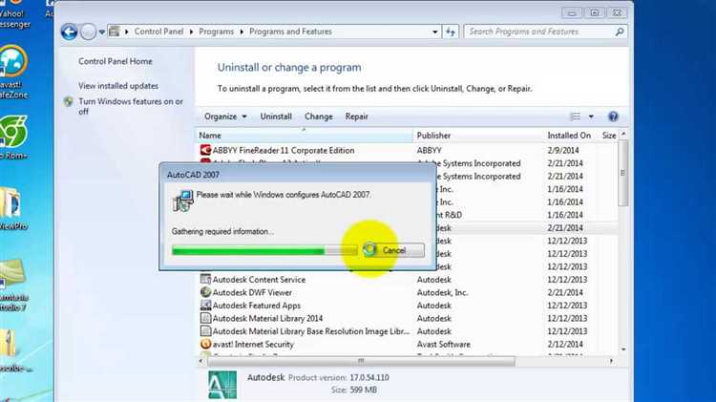Viewport: 716px width, 402px height.
Task: Click the Programs breadcrumb
Action: click(216, 32)
